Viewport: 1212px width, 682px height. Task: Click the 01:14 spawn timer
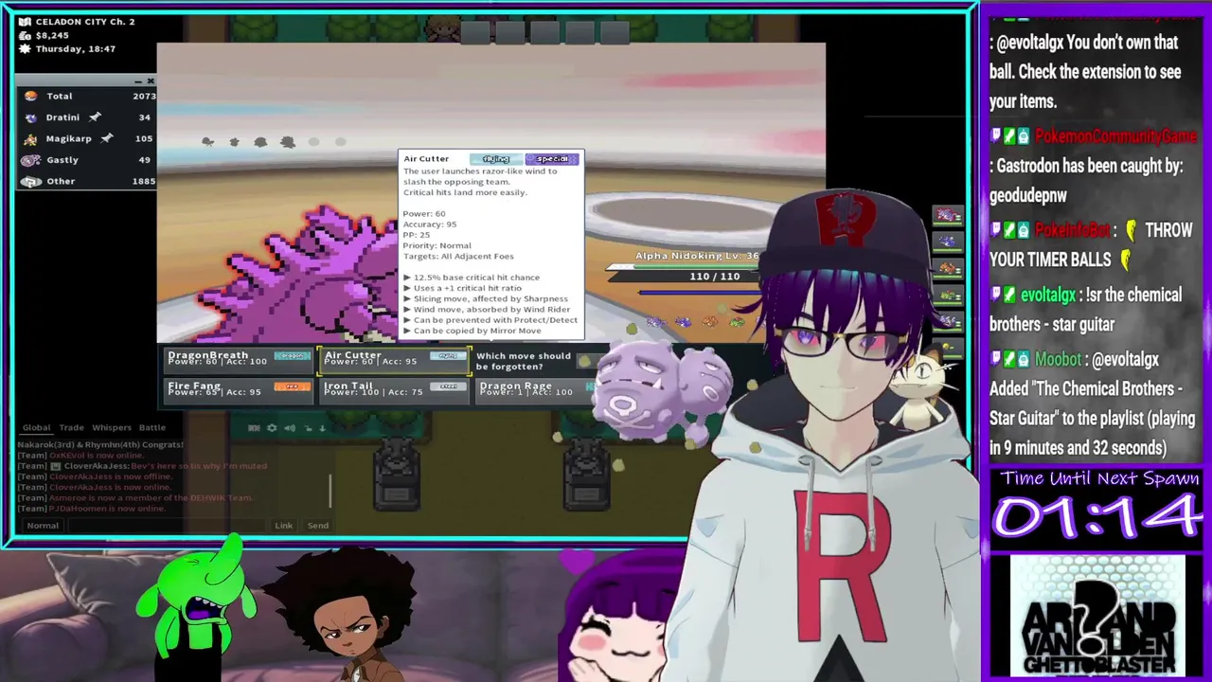1097,517
